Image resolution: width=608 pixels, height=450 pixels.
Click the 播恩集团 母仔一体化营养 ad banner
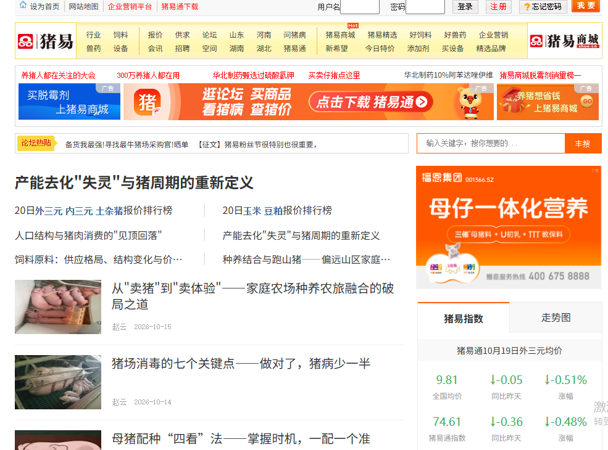(x=509, y=227)
